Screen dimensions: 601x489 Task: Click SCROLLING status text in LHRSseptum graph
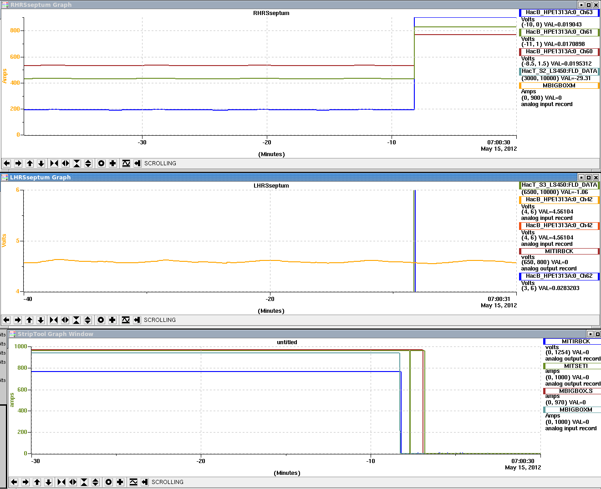(160, 320)
